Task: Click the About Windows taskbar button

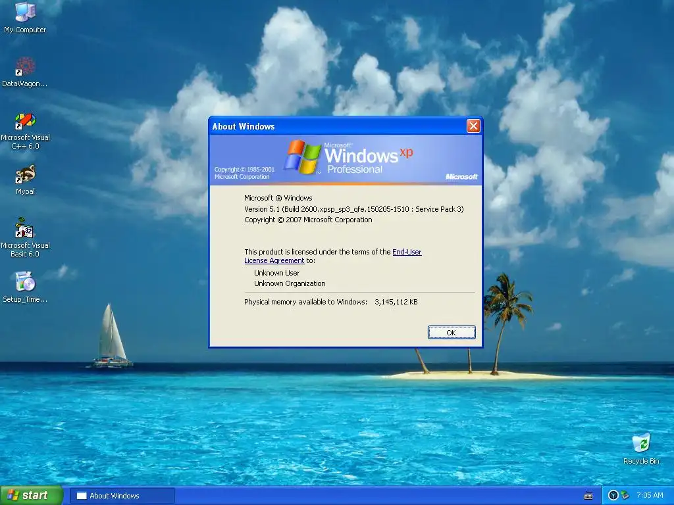Action: [122, 496]
